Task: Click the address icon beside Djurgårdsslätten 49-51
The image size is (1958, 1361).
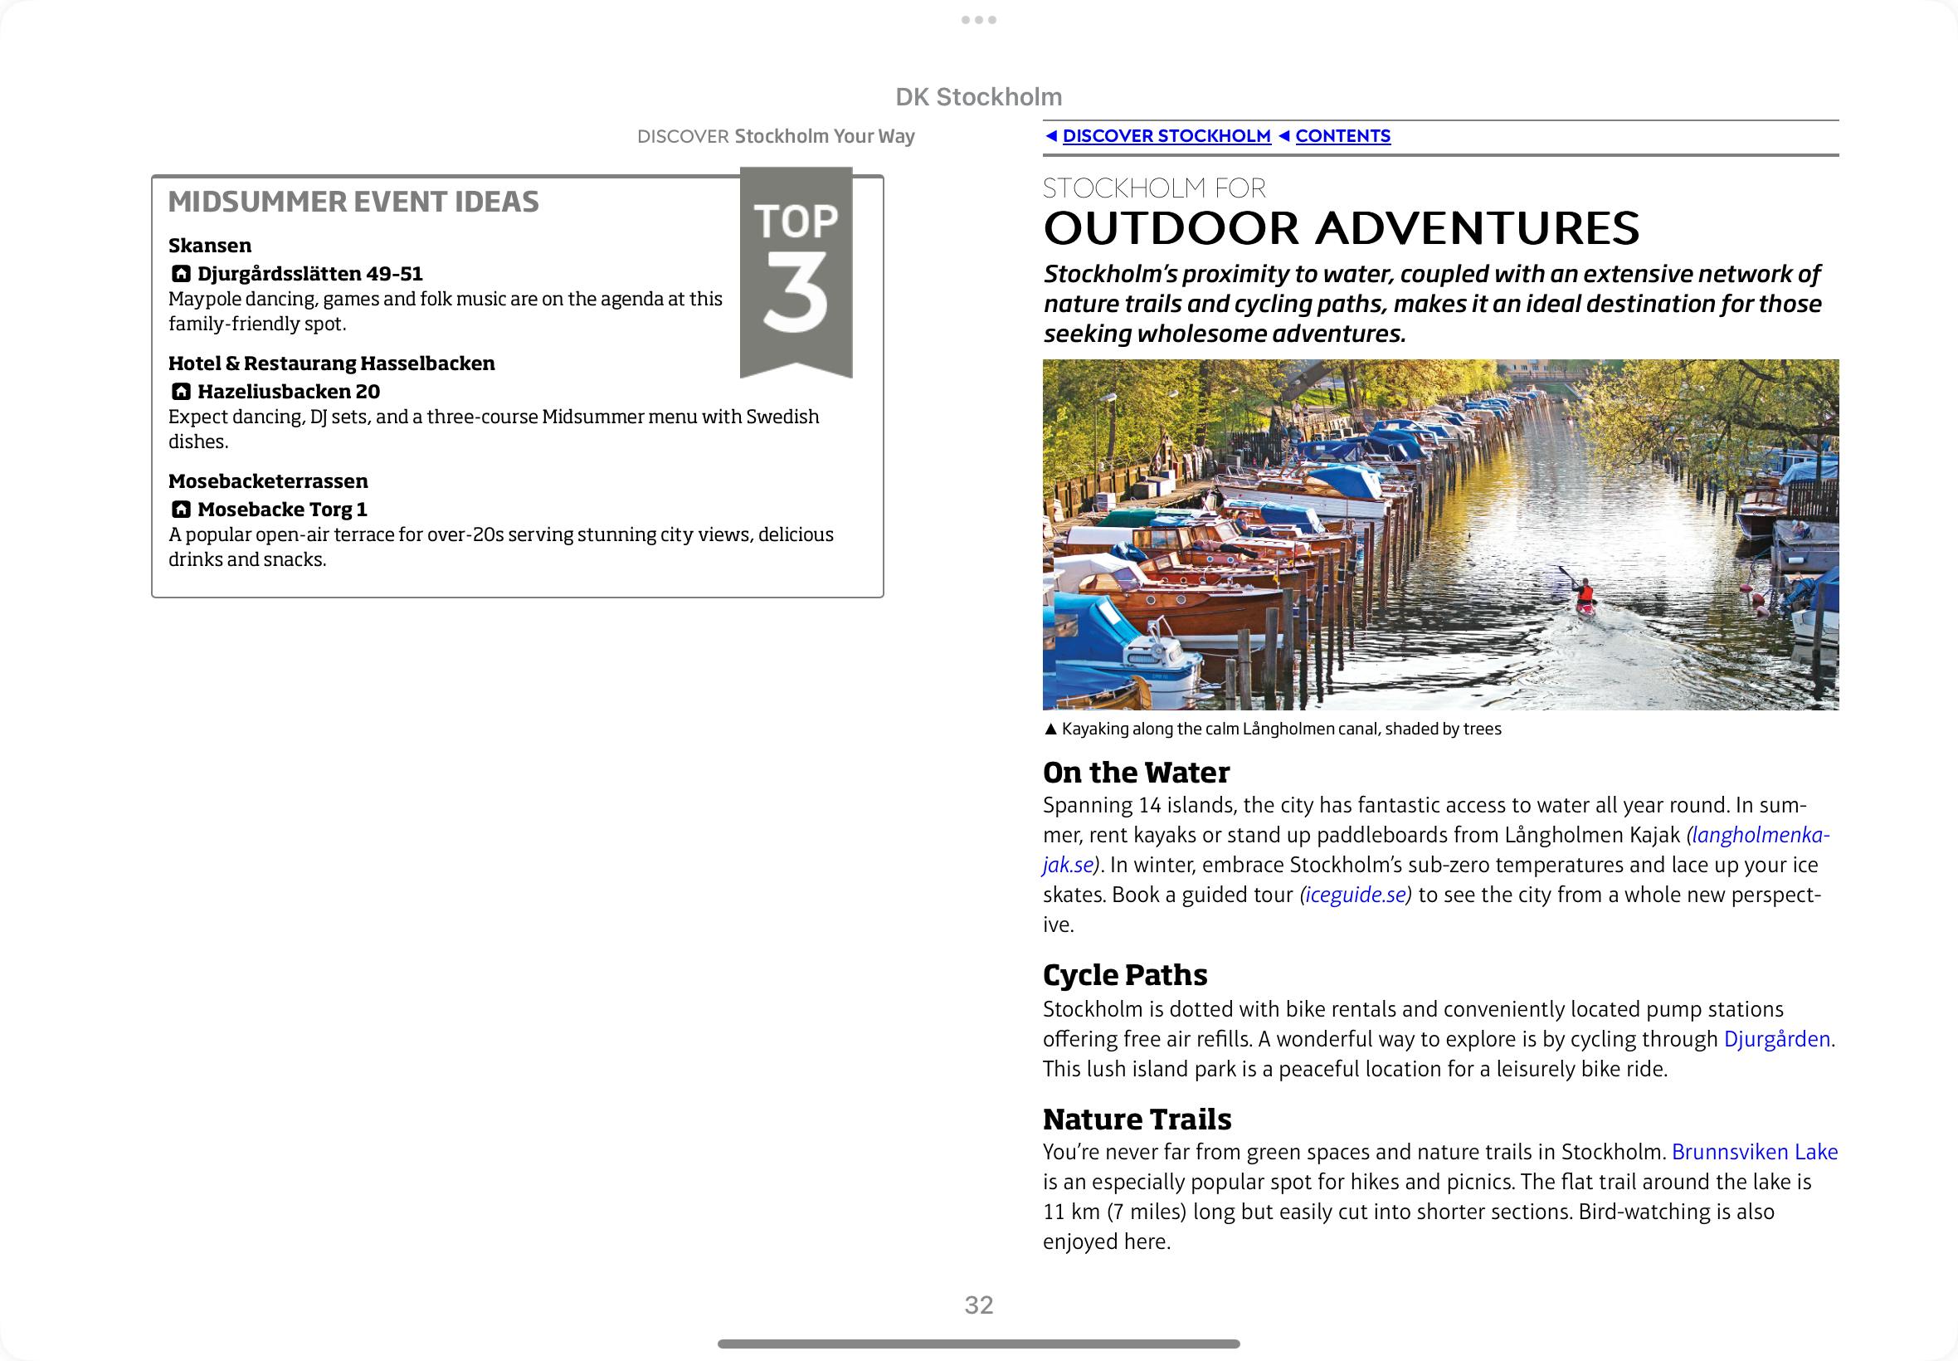Action: coord(181,274)
